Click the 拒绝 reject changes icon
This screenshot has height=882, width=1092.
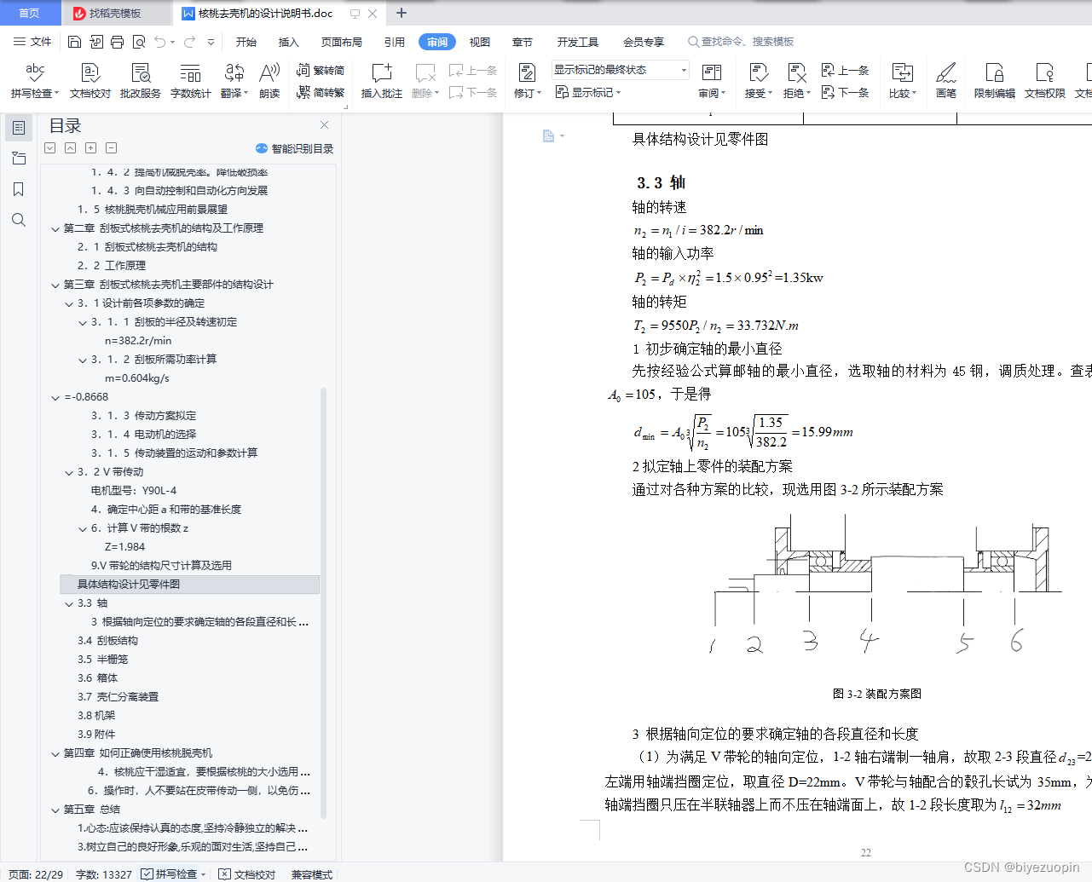tap(797, 72)
